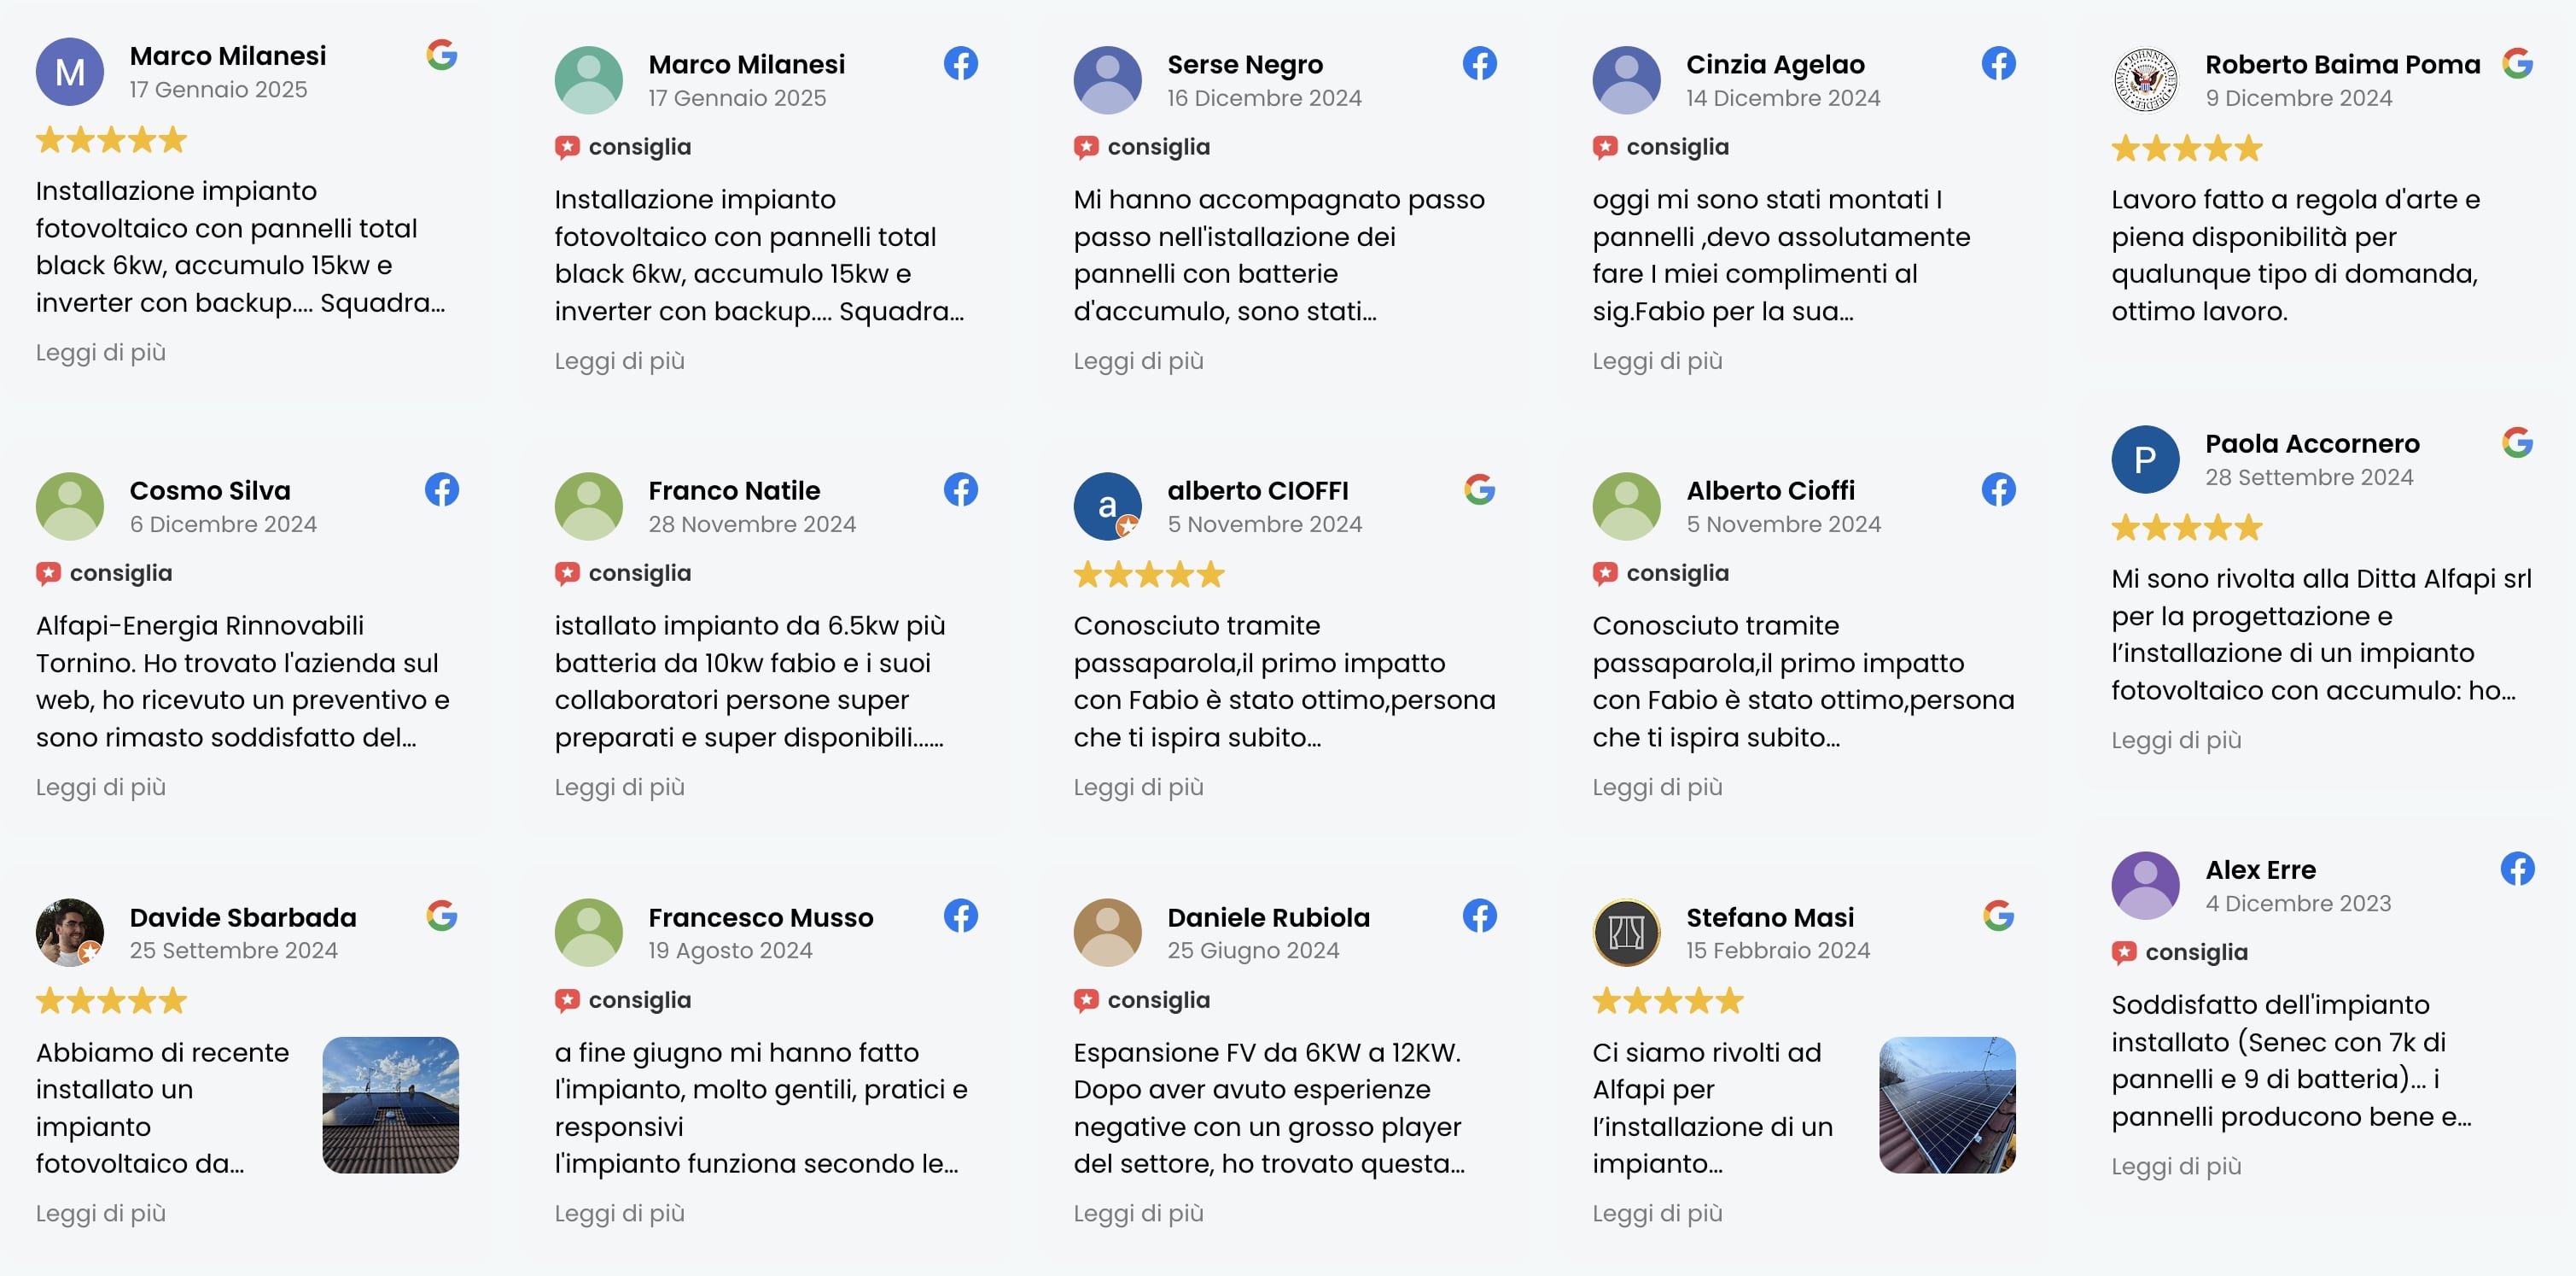The image size is (2576, 1276).
Task: Open the Google icon on Paola Accornero's review
Action: (x=2516, y=442)
